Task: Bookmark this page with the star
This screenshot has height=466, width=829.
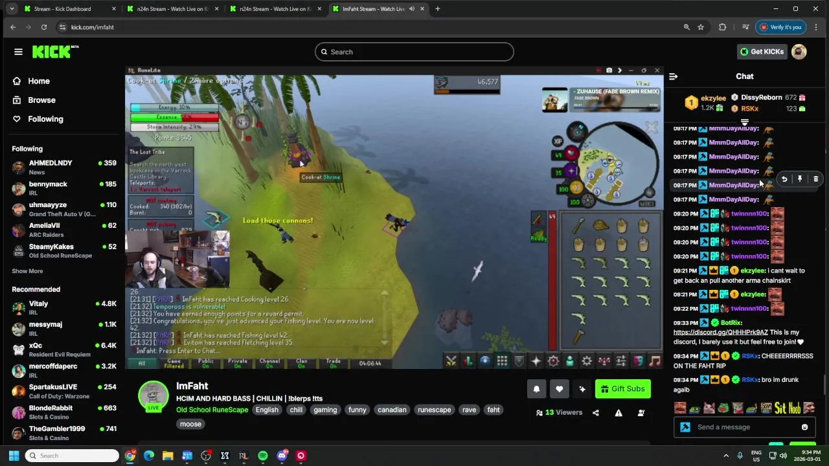Action: [x=701, y=27]
